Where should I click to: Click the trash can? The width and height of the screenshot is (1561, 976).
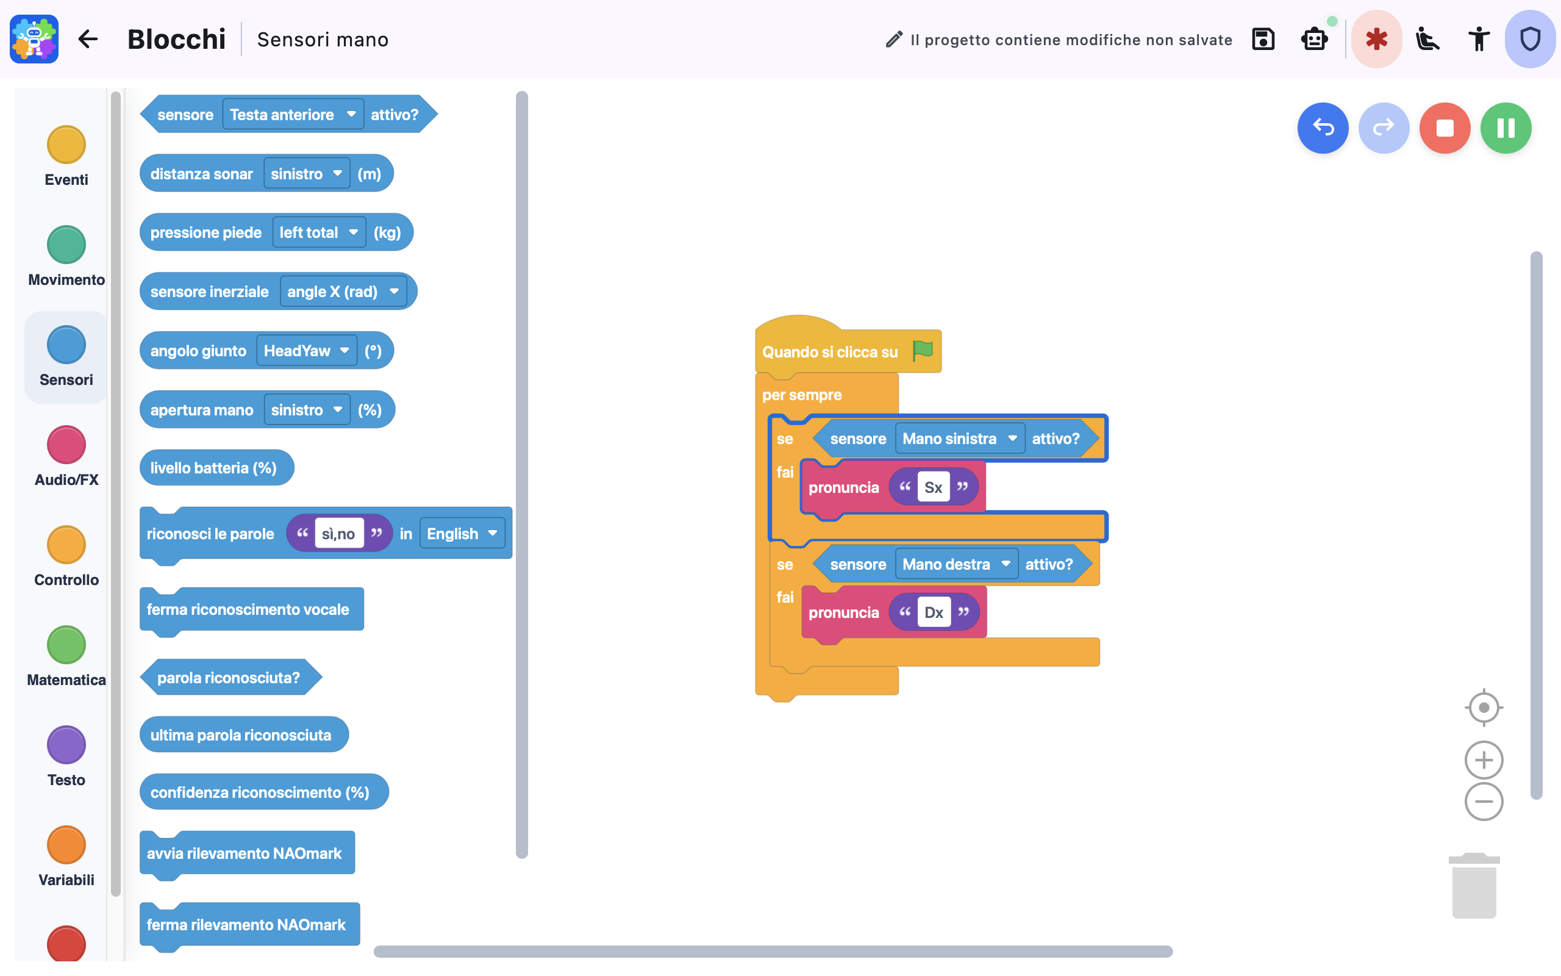1474,885
